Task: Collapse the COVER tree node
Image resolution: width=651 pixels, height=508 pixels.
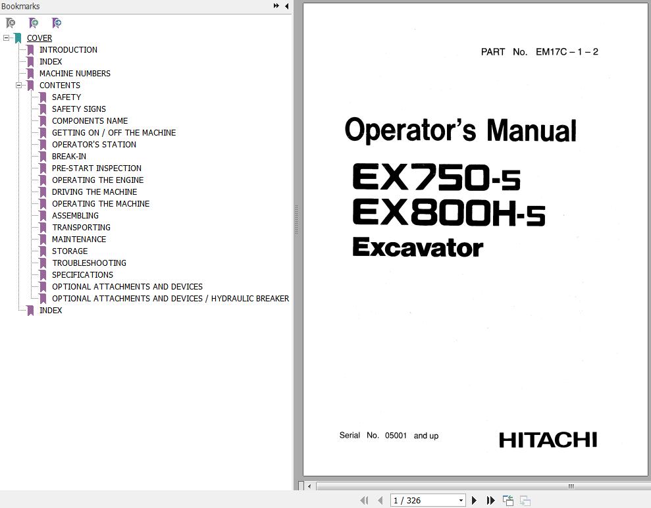Action: point(6,38)
